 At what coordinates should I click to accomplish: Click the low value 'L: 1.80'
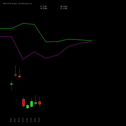point(64,9)
